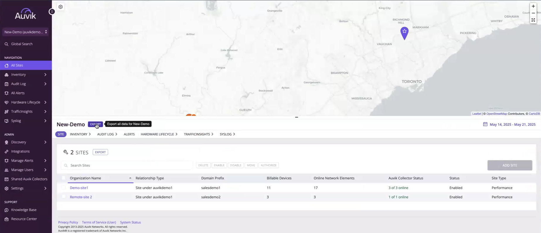Expand Inventory in the sidebar

click(x=45, y=75)
